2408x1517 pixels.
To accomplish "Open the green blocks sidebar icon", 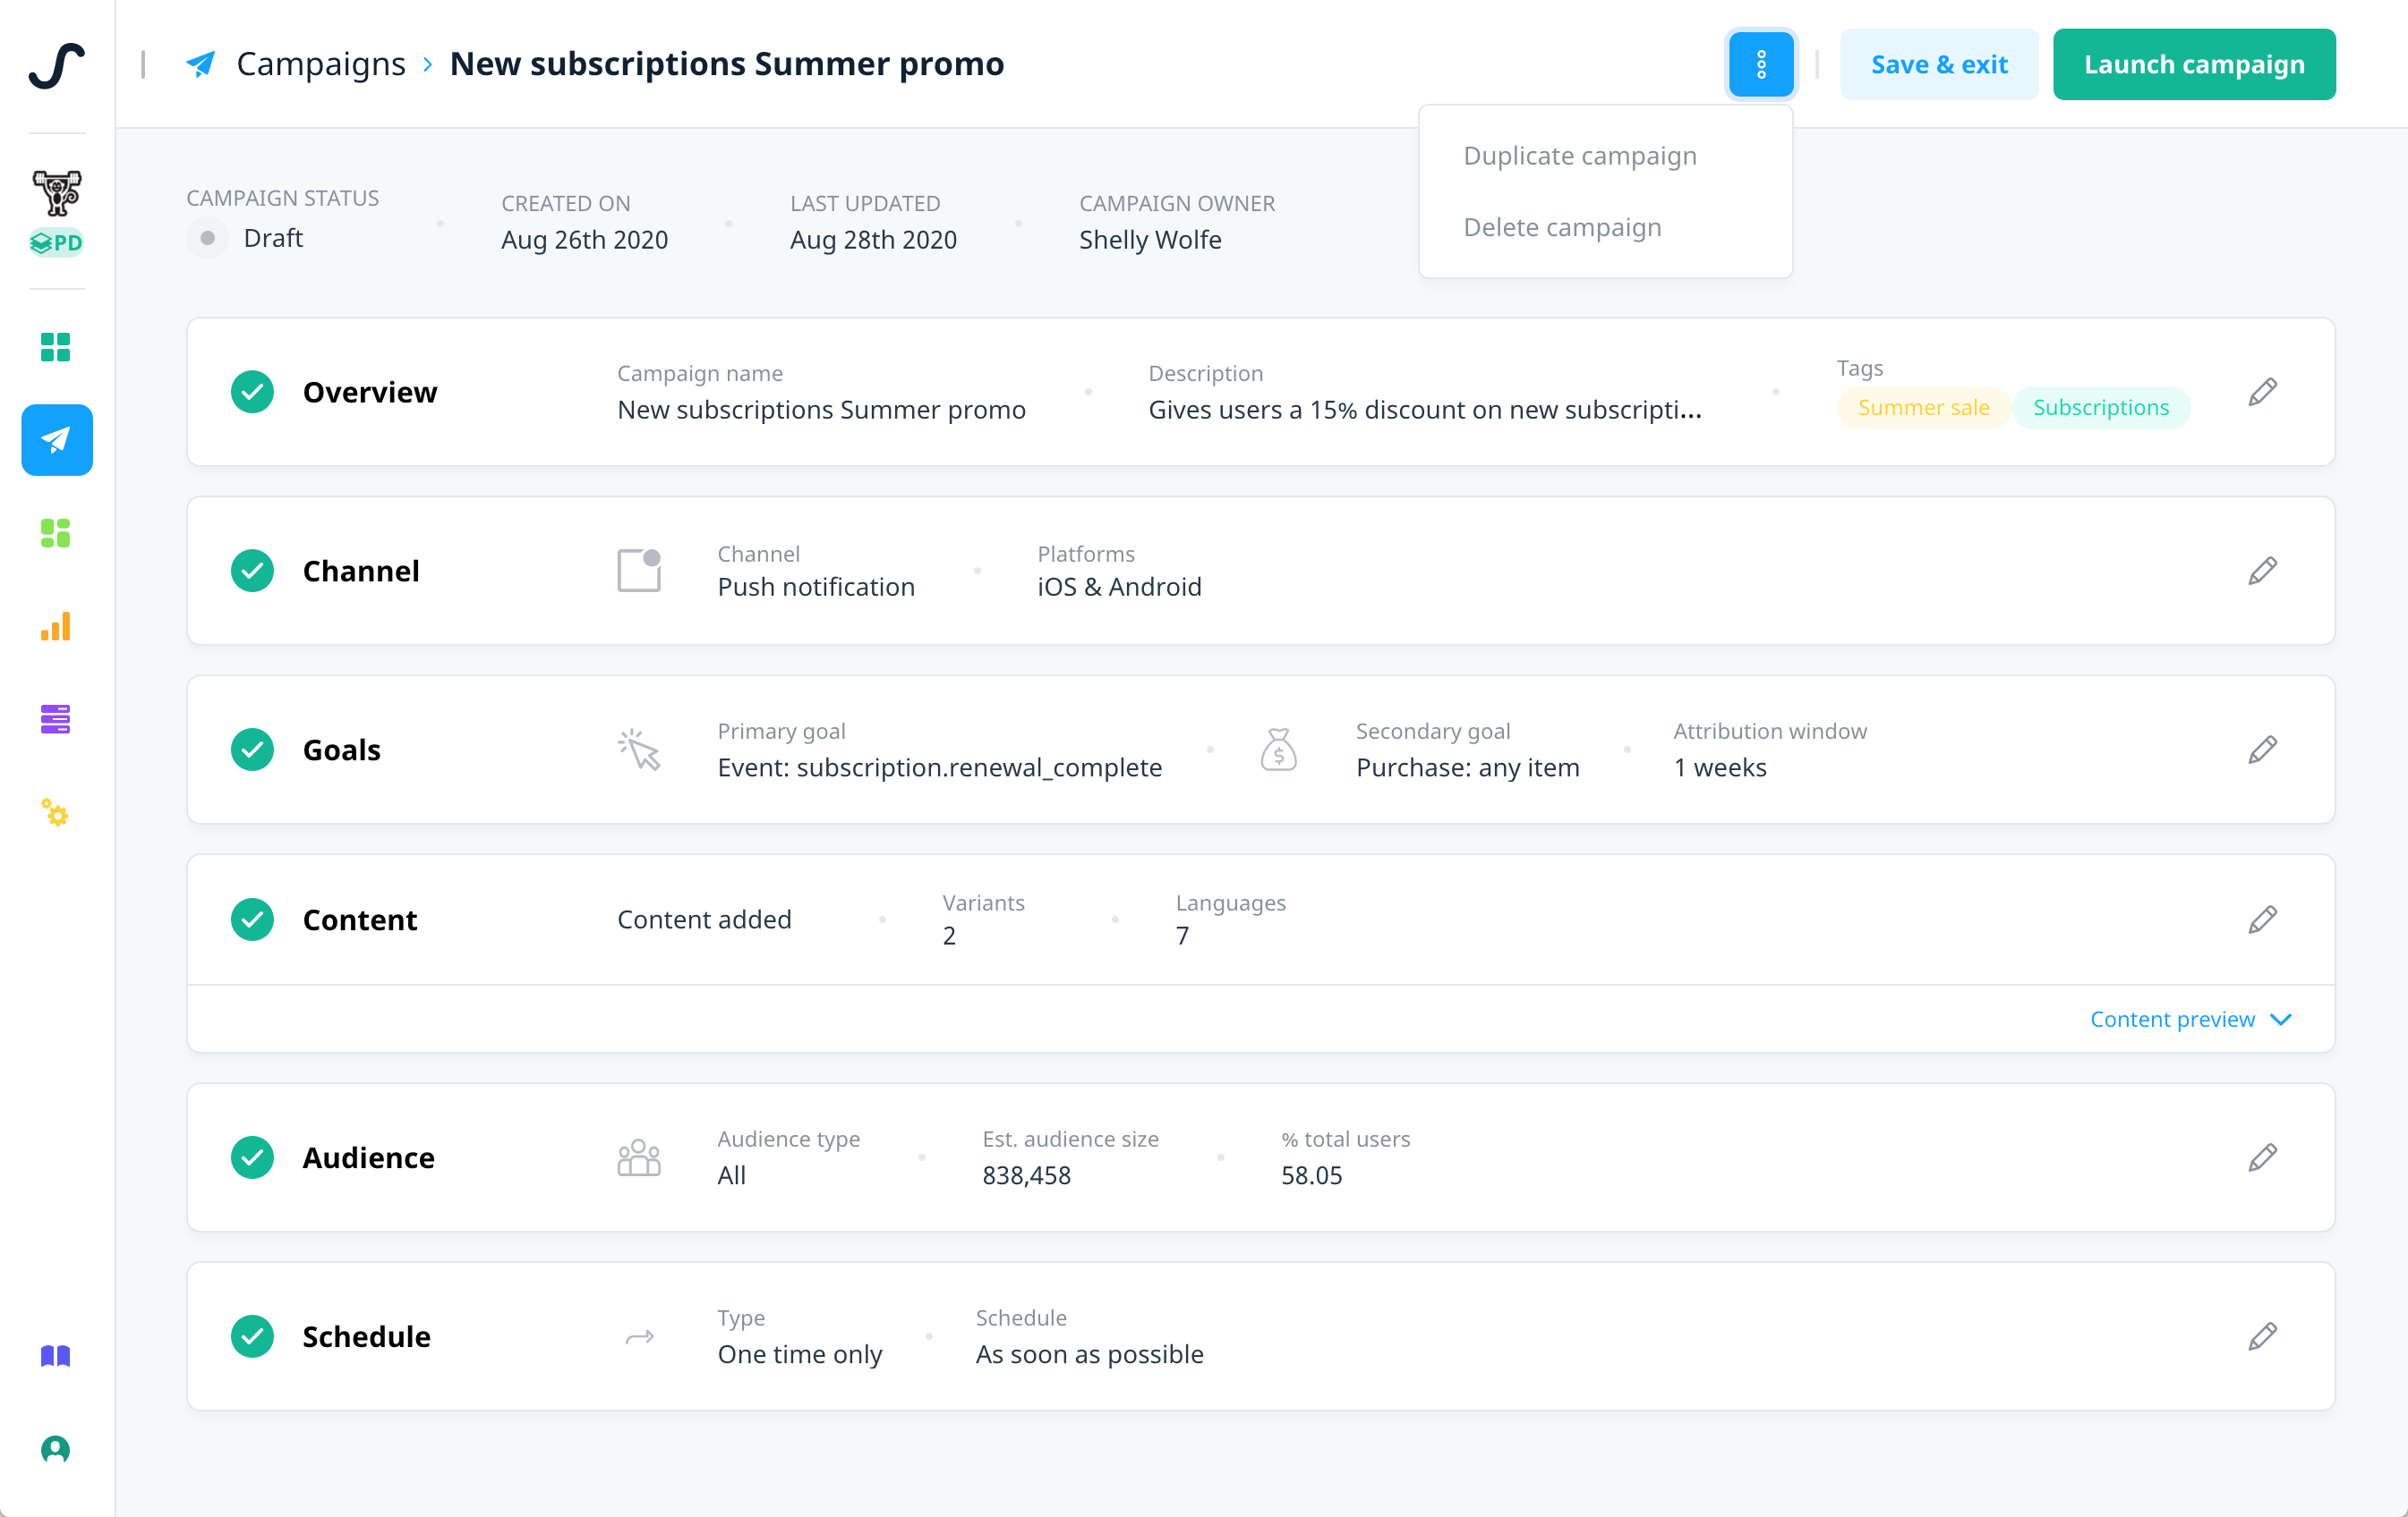I will click(56, 532).
